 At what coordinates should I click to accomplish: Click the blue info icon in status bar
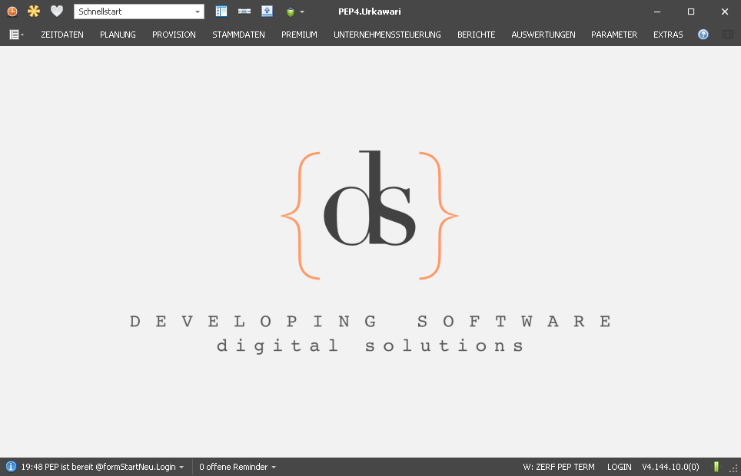11,467
